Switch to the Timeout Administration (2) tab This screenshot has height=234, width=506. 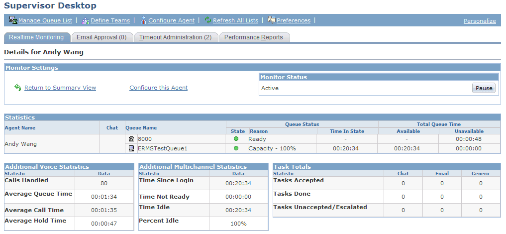click(x=176, y=37)
